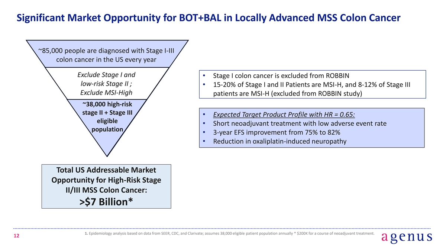The width and height of the screenshot is (446, 251).
Task: Select the '~85,000 people are diagnosed' funnel text
Action: coord(107,55)
